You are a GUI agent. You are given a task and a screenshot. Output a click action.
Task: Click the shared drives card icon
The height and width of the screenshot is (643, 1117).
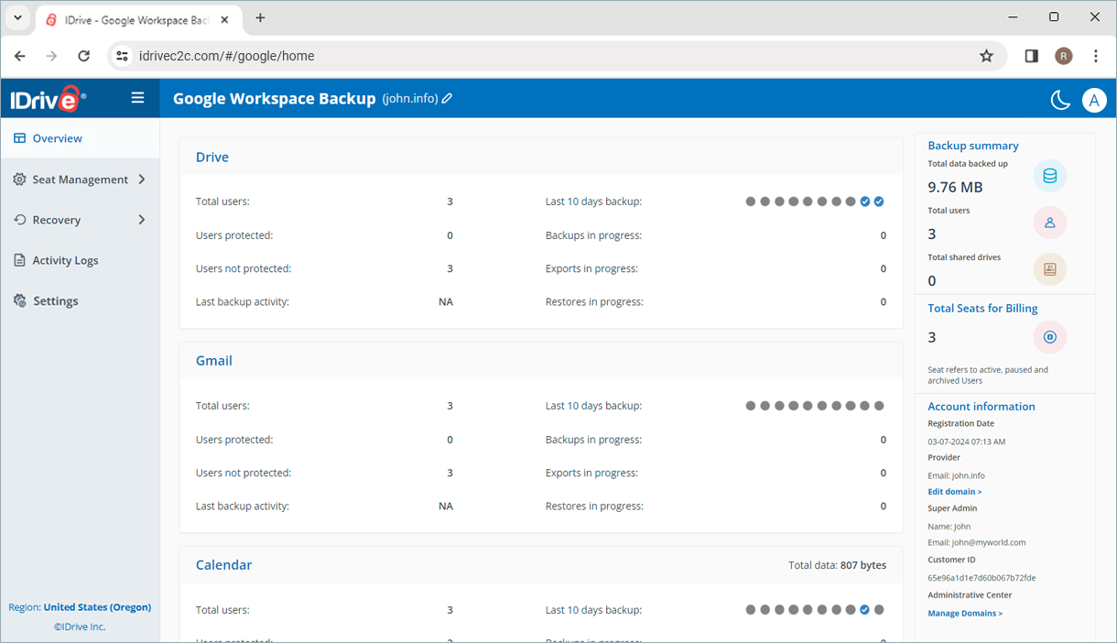pyautogui.click(x=1049, y=268)
